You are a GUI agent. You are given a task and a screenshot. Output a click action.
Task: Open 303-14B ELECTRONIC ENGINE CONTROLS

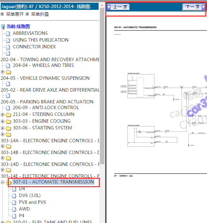(50, 152)
